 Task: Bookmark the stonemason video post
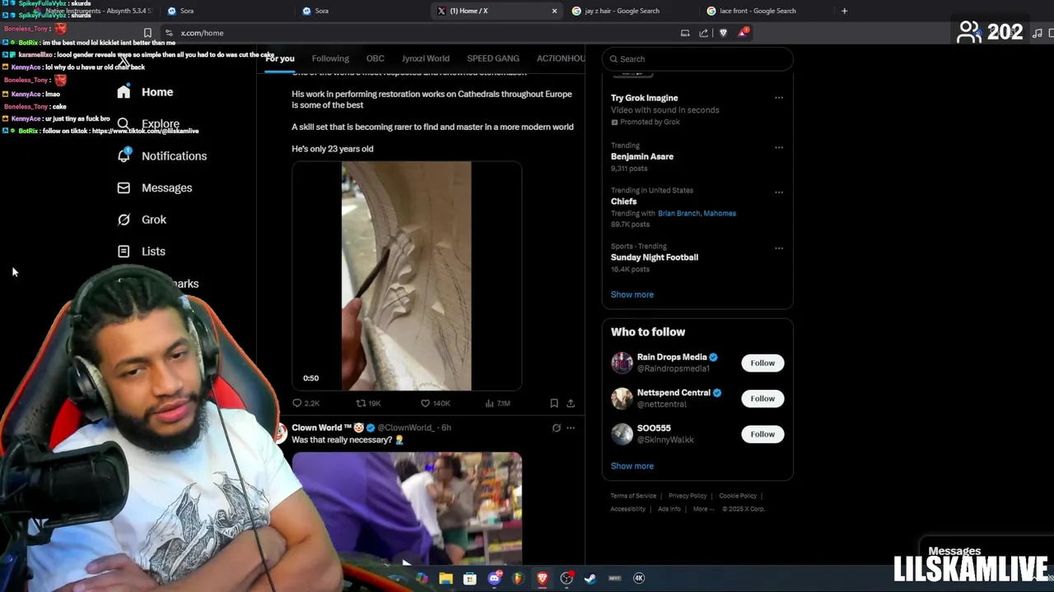tap(554, 403)
